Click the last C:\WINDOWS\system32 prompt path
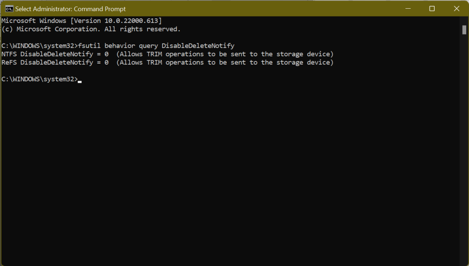 (x=38, y=79)
